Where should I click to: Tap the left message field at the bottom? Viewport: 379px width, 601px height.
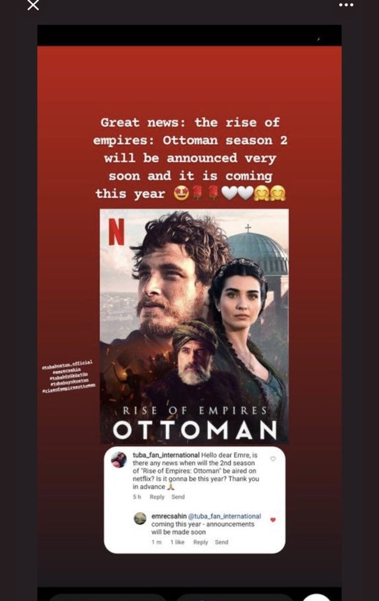[x=107, y=598]
